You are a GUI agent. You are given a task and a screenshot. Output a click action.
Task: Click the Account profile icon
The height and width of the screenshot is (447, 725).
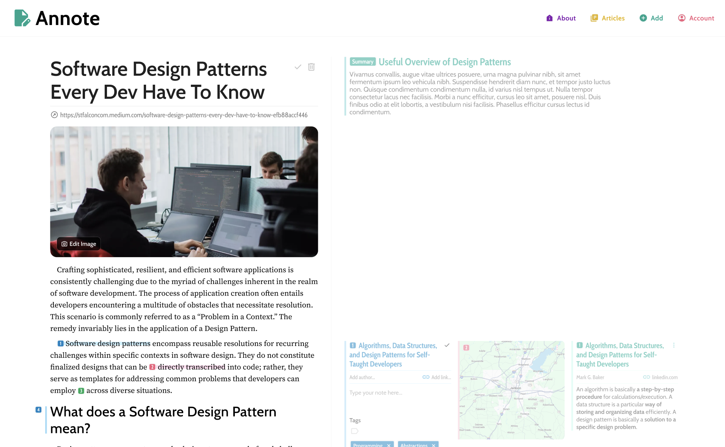click(682, 18)
